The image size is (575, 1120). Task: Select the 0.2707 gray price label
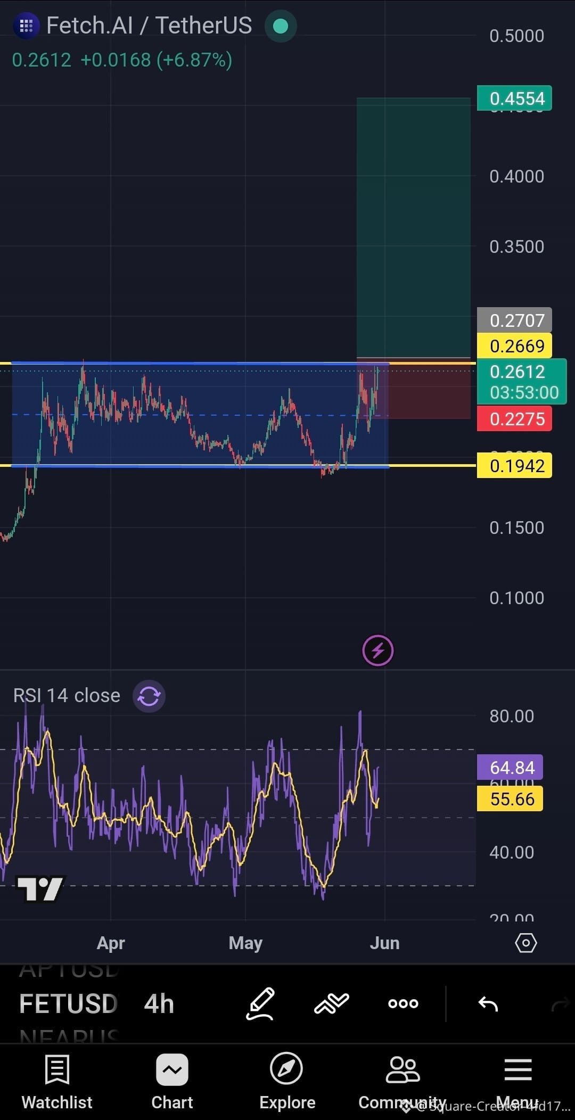[514, 320]
